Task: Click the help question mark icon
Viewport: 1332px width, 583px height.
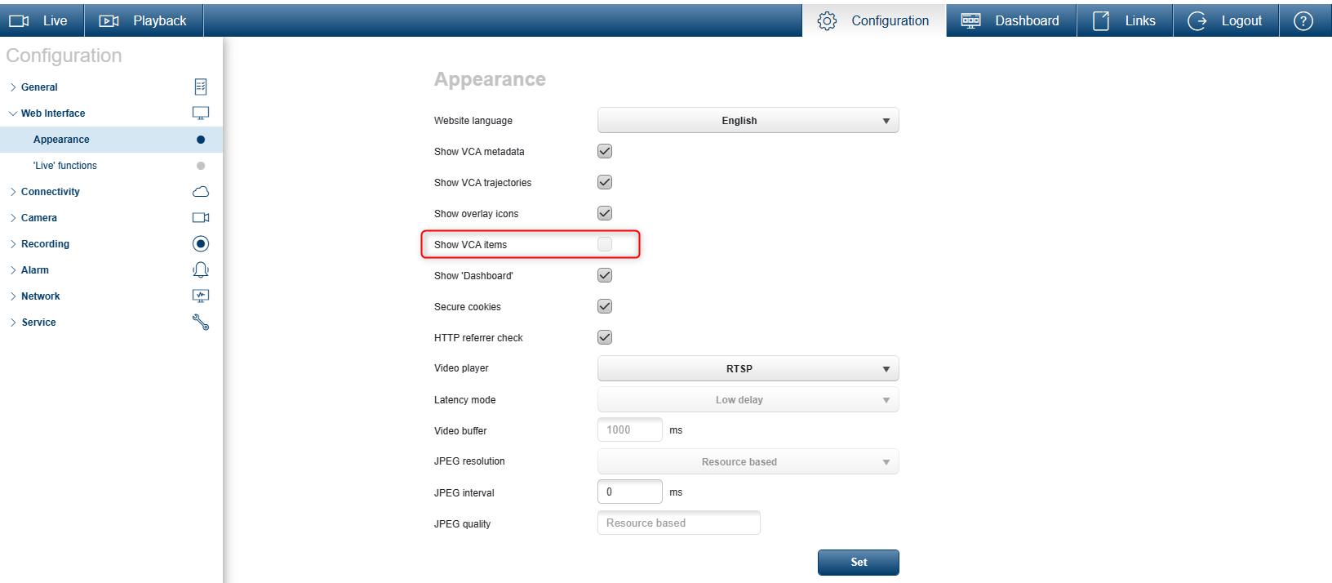Action: point(1303,21)
